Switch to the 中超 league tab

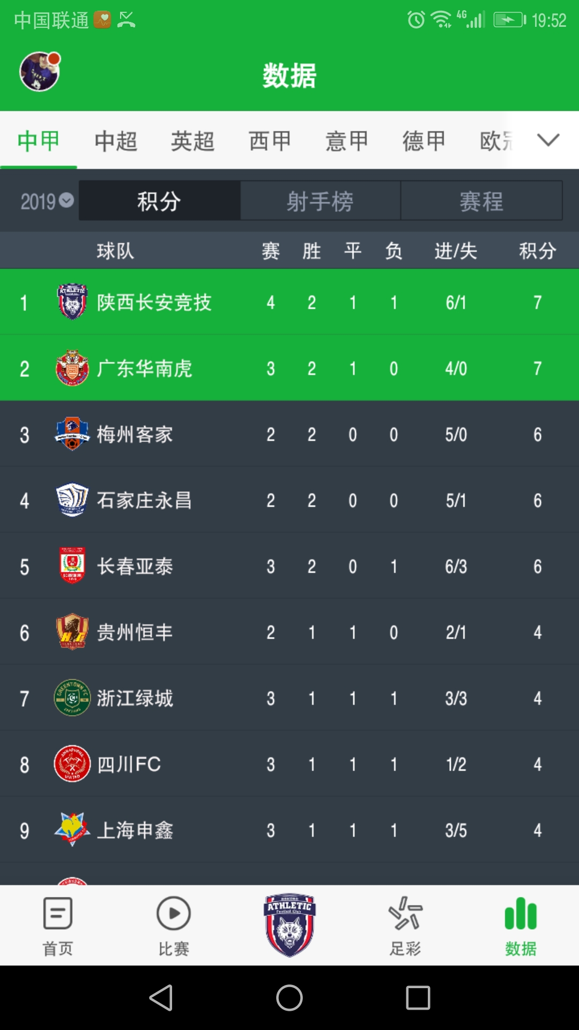click(x=116, y=141)
